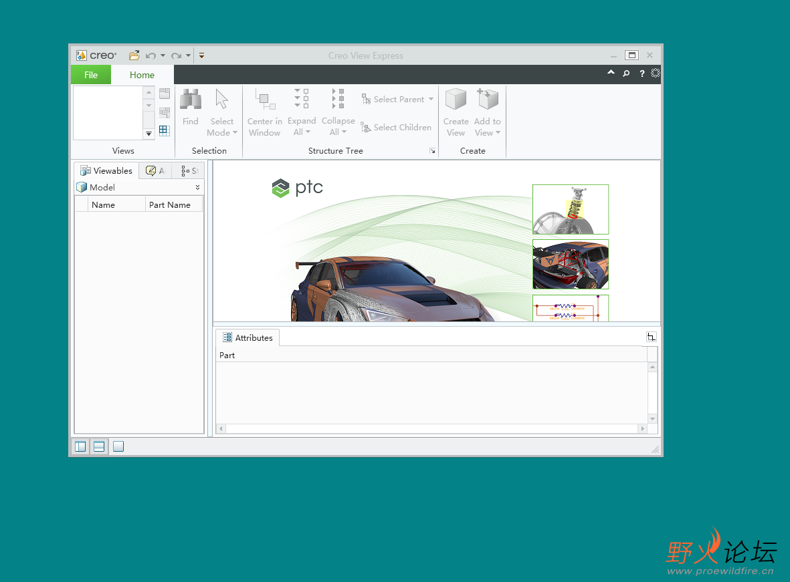This screenshot has width=790, height=582.
Task: Select the Attributes tab
Action: (x=248, y=338)
